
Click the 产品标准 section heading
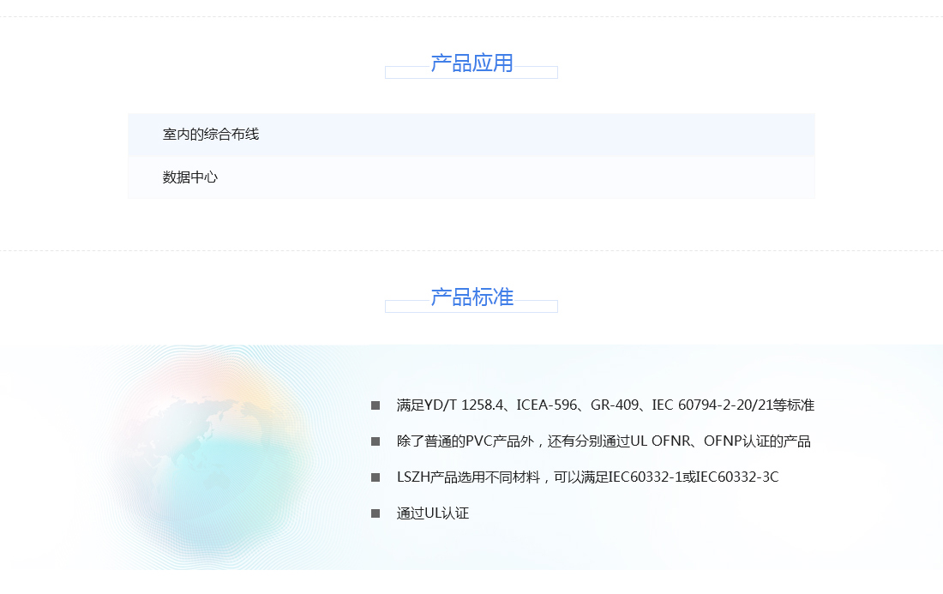tap(471, 297)
